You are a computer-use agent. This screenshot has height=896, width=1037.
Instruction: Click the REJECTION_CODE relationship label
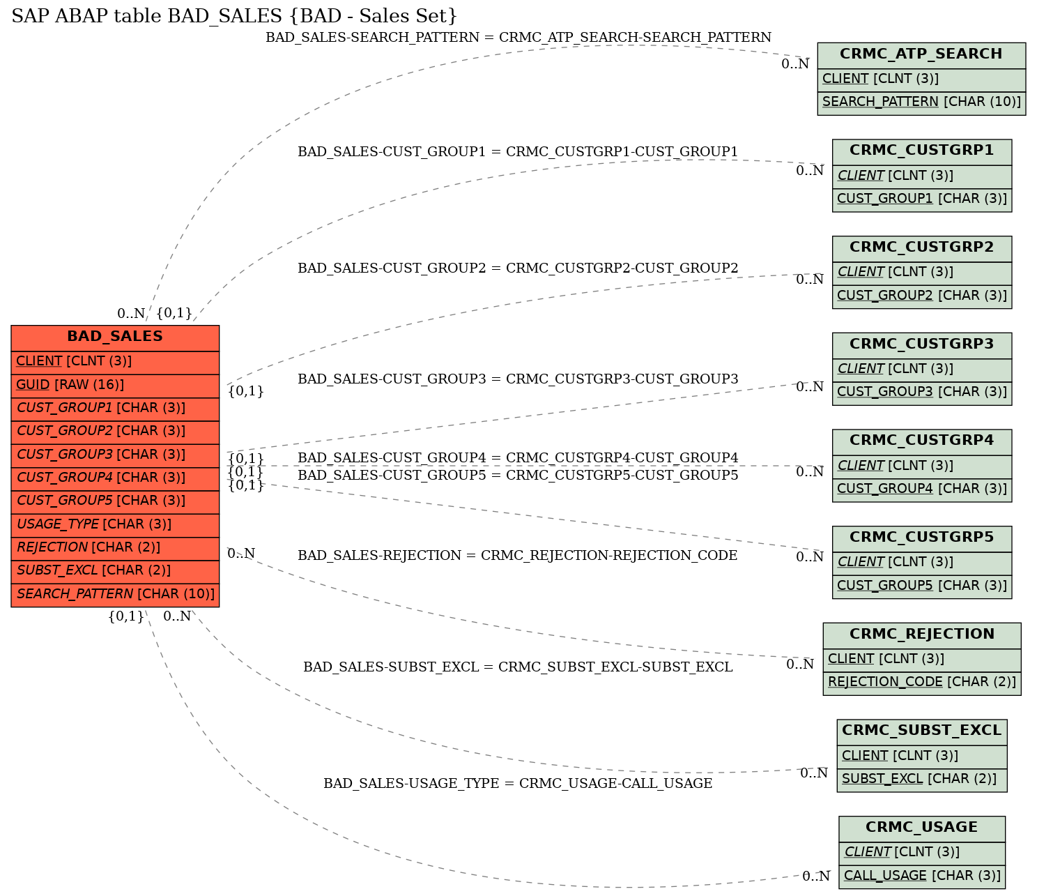[x=518, y=556]
